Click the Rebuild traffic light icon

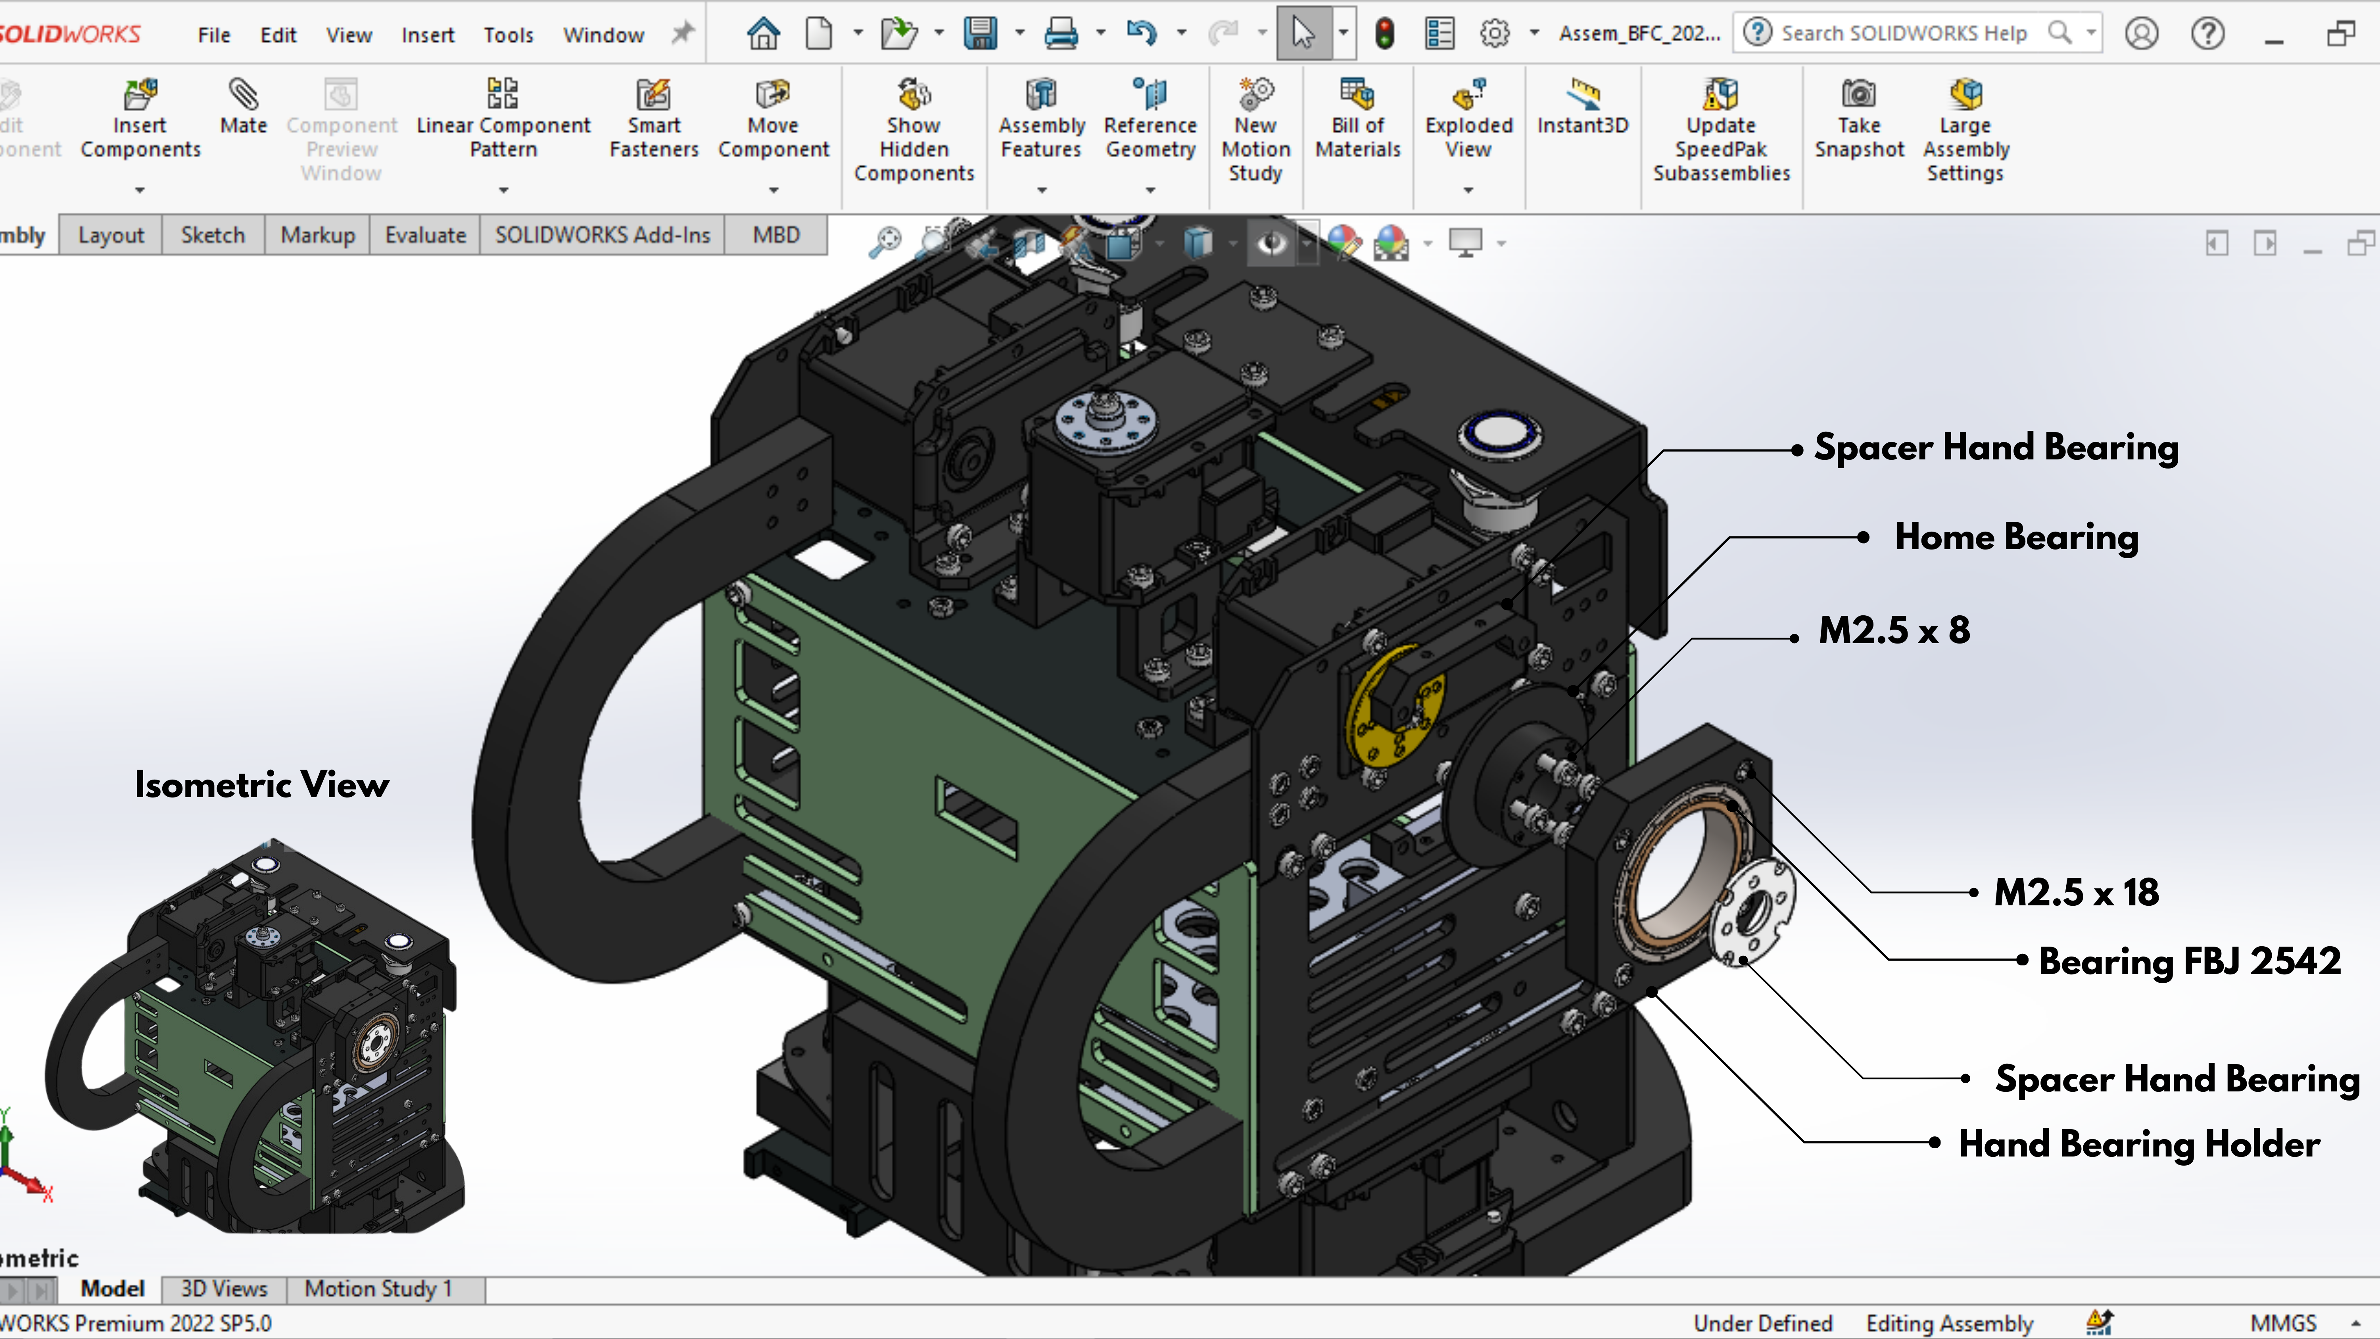(1384, 33)
